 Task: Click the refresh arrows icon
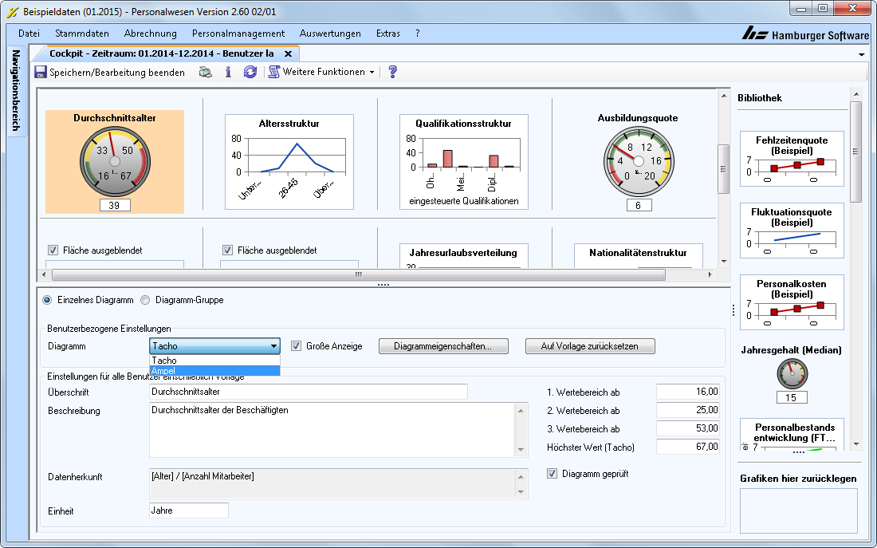(x=250, y=73)
